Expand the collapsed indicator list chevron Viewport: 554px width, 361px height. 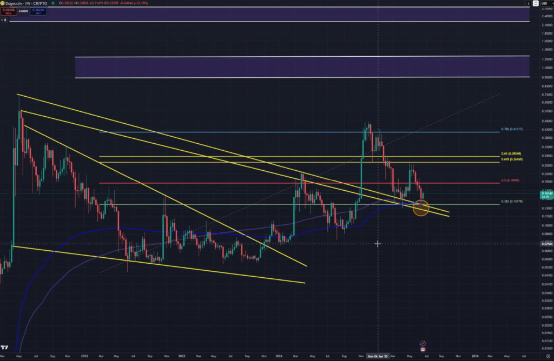point(4,19)
